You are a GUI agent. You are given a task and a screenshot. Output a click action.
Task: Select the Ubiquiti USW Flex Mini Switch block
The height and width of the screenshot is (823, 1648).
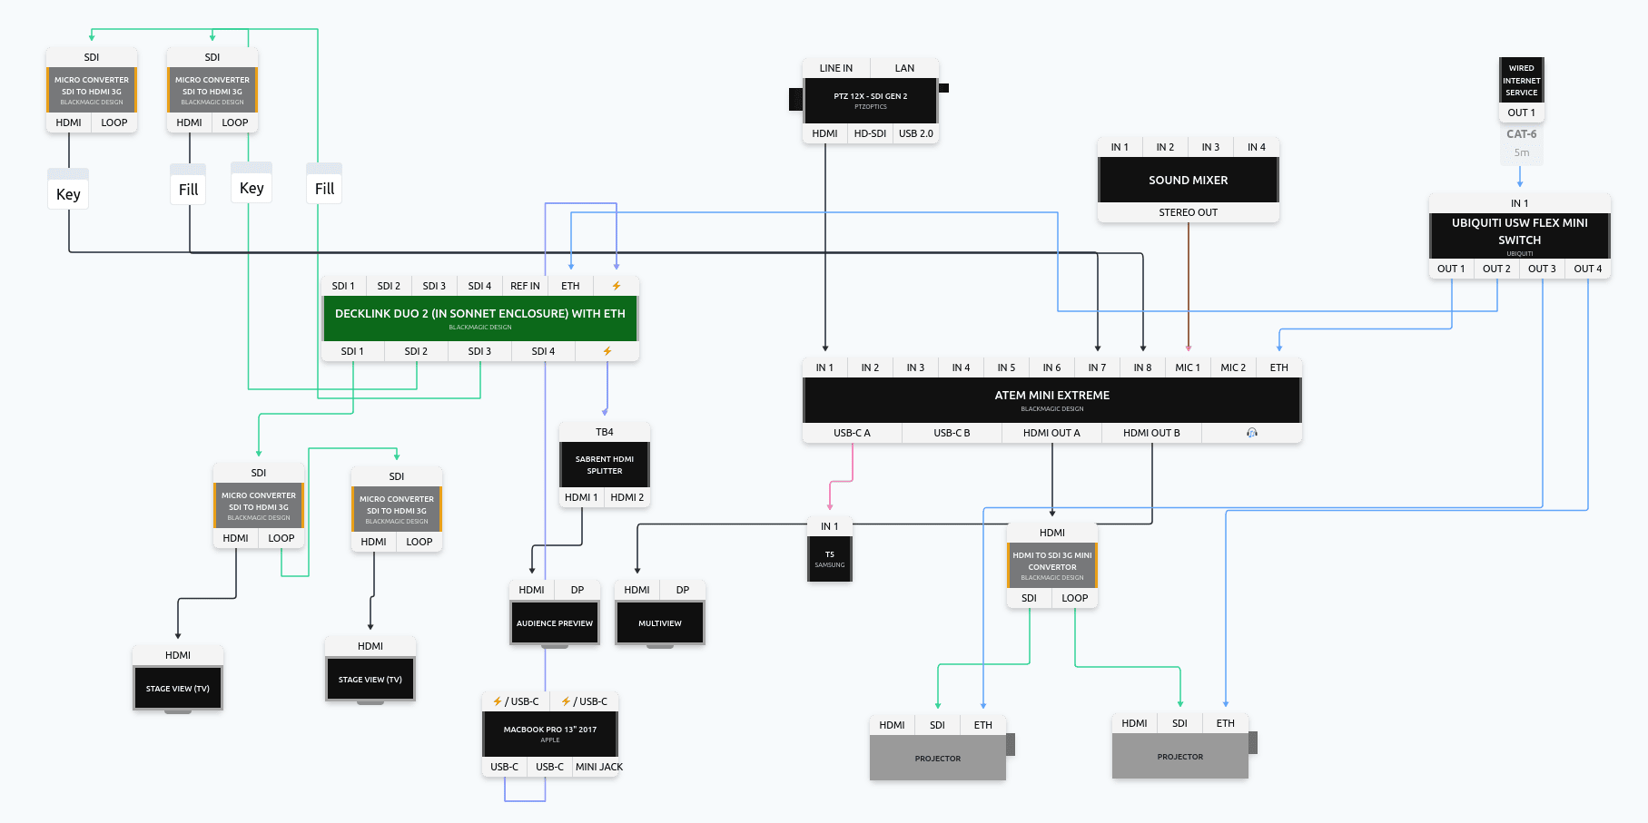point(1520,236)
